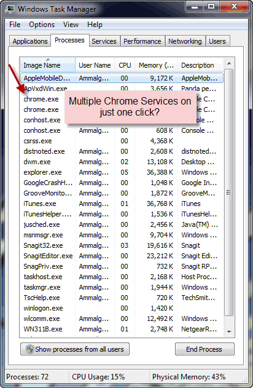This screenshot has width=253, height=388.
Task: Select the AppleMobileD... process row
Action: coord(122,78)
